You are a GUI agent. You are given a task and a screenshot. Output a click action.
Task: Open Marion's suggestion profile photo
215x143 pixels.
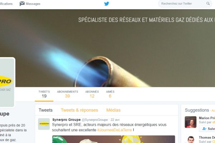coord(191,122)
